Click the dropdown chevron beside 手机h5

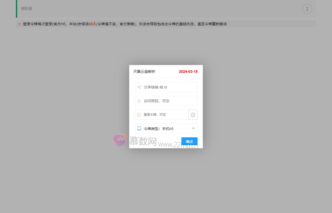(193, 128)
